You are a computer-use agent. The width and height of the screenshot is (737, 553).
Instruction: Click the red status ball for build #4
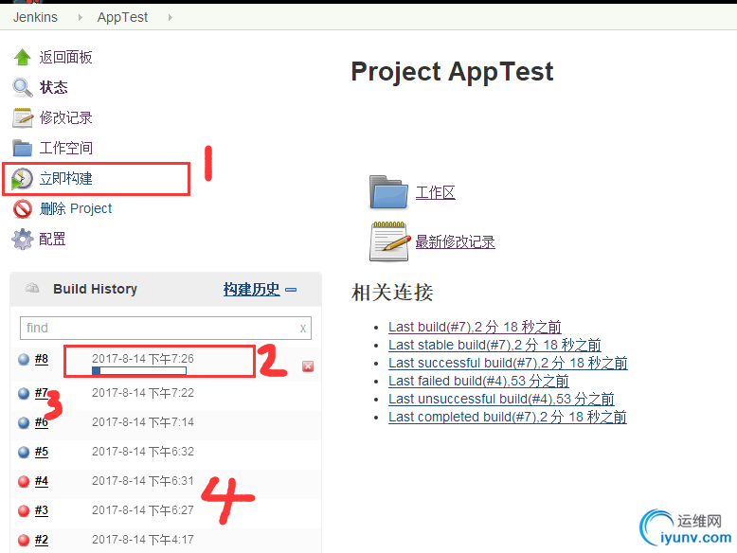(x=24, y=482)
